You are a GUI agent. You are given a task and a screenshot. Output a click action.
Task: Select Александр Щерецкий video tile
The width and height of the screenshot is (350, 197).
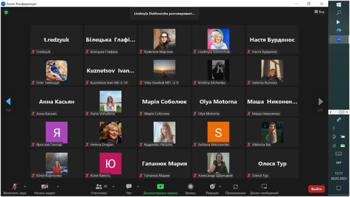pos(218,163)
